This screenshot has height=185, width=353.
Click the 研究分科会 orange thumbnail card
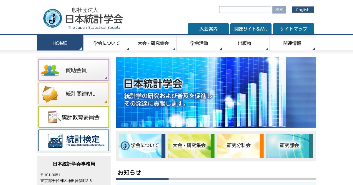click(x=240, y=146)
